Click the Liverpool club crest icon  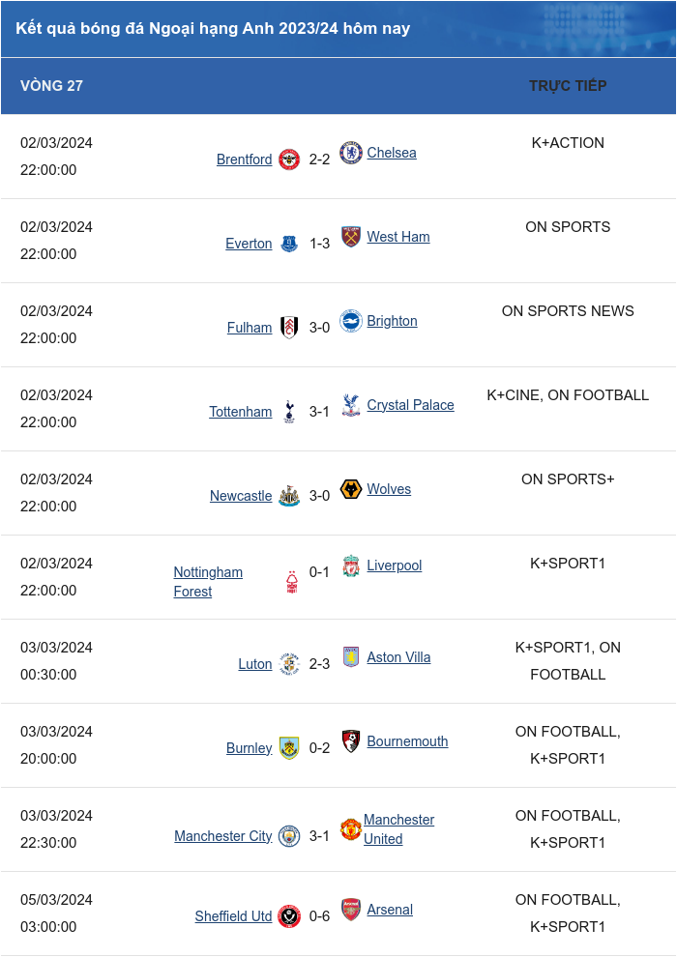(x=351, y=565)
